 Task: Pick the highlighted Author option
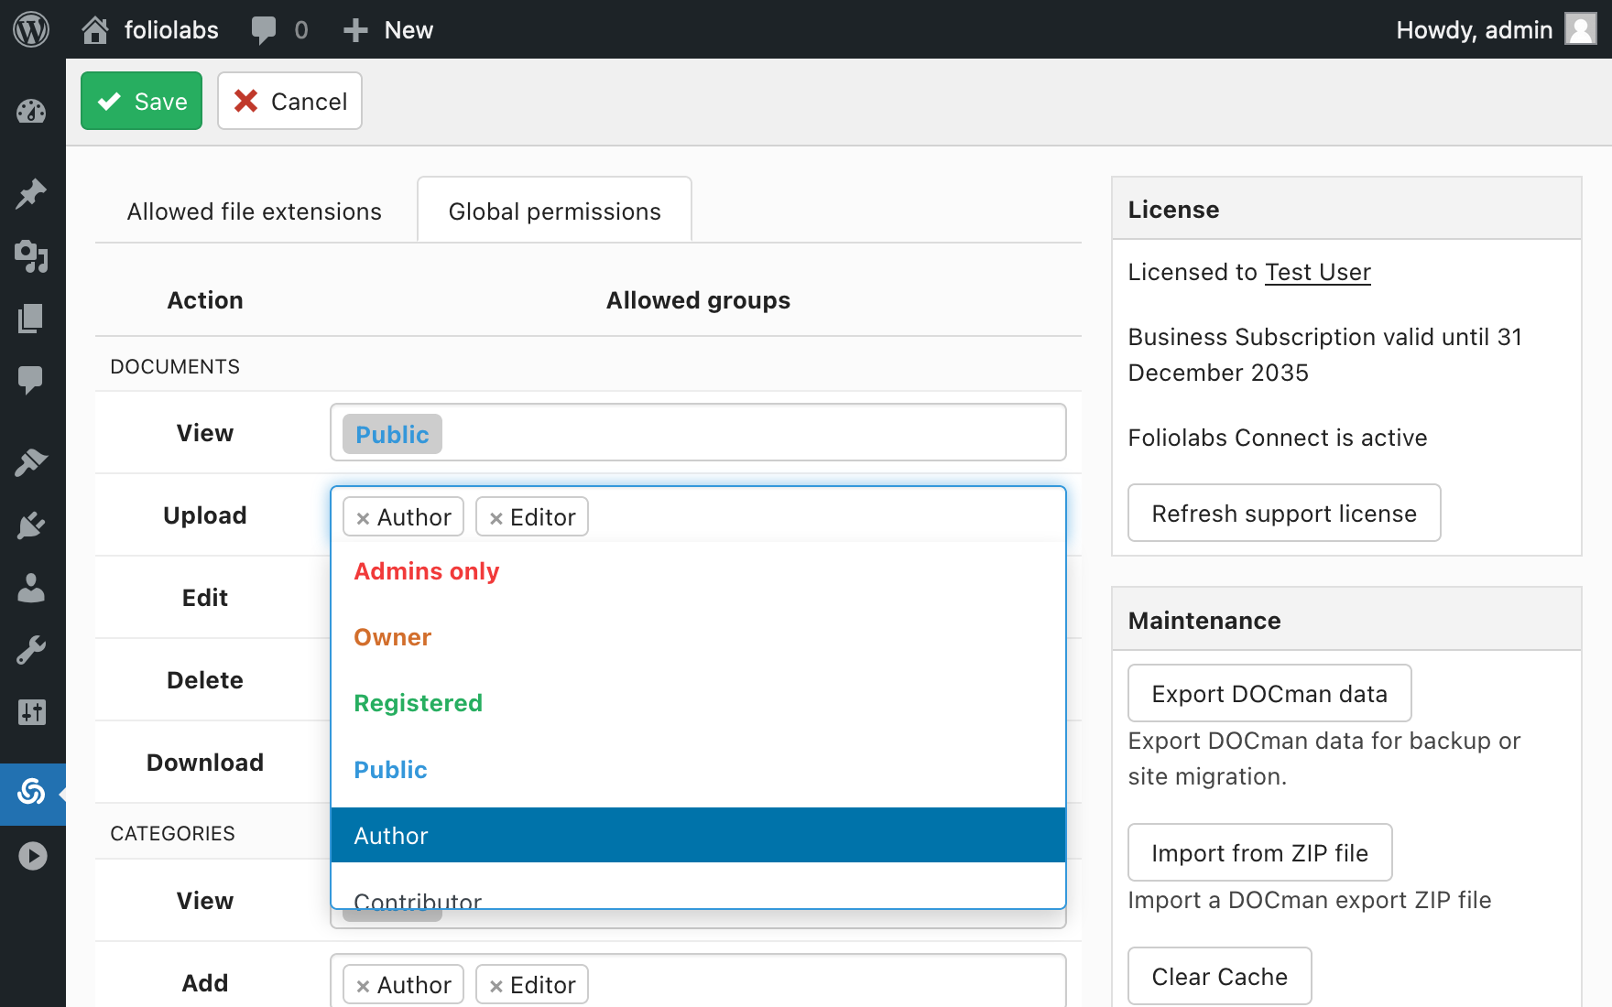click(698, 835)
